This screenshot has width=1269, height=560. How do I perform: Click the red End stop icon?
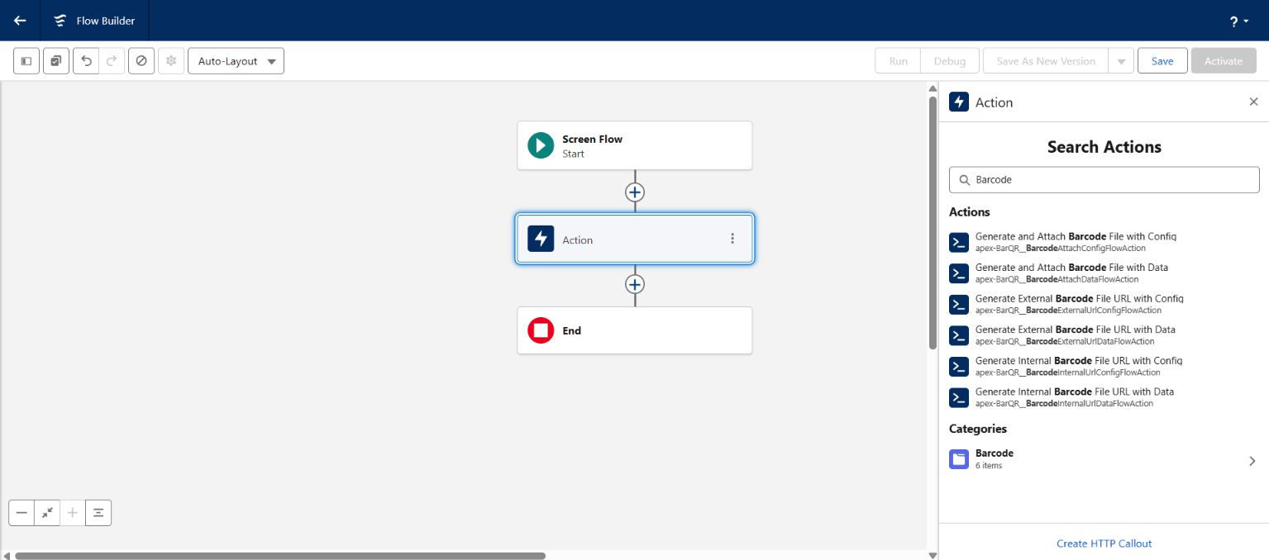click(x=541, y=330)
